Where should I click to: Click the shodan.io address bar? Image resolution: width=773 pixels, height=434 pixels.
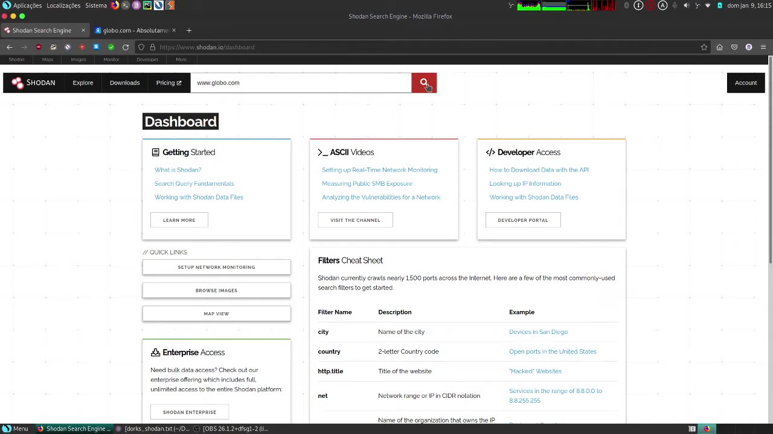tap(423, 47)
